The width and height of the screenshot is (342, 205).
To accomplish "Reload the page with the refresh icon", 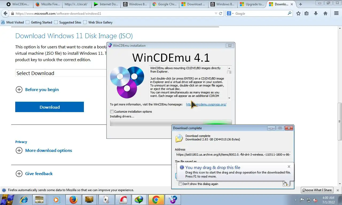I will pos(221,13).
